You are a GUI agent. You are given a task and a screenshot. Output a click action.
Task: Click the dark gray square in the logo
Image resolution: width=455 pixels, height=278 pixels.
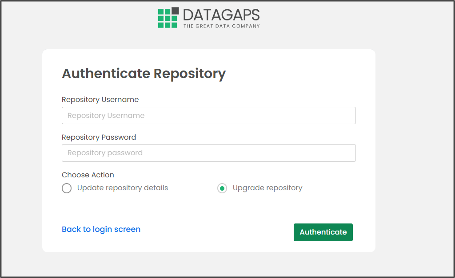pos(175,11)
